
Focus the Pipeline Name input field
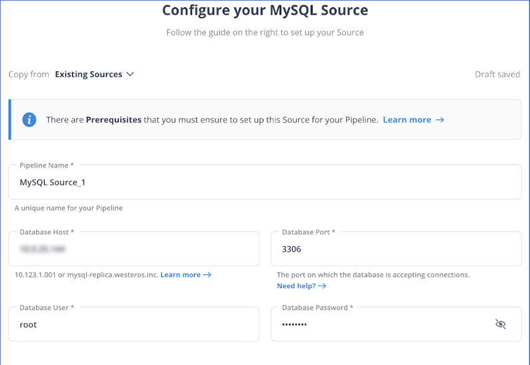coord(265,182)
